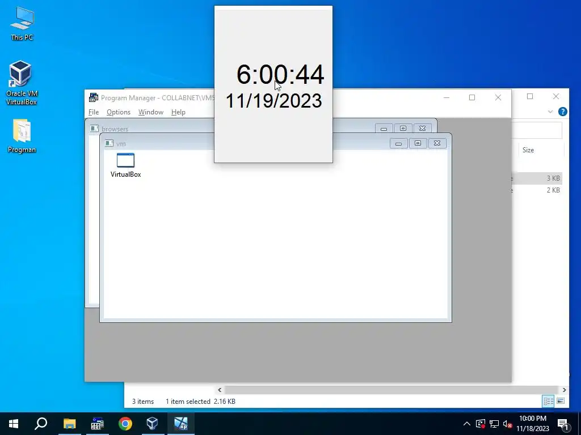Image resolution: width=581 pixels, height=435 pixels.
Task: Click the security alert tray icon
Action: click(481, 424)
